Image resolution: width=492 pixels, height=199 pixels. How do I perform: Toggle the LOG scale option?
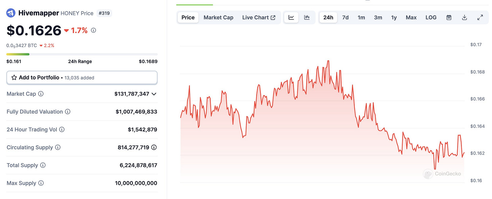431,18
